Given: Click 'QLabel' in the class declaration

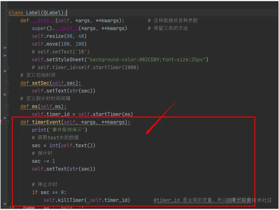Looking at the screenshot, I should [52, 13].
